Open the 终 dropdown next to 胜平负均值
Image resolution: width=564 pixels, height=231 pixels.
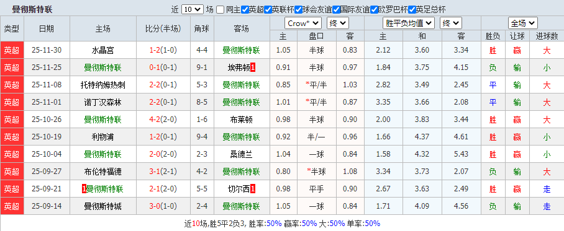coord(451,24)
